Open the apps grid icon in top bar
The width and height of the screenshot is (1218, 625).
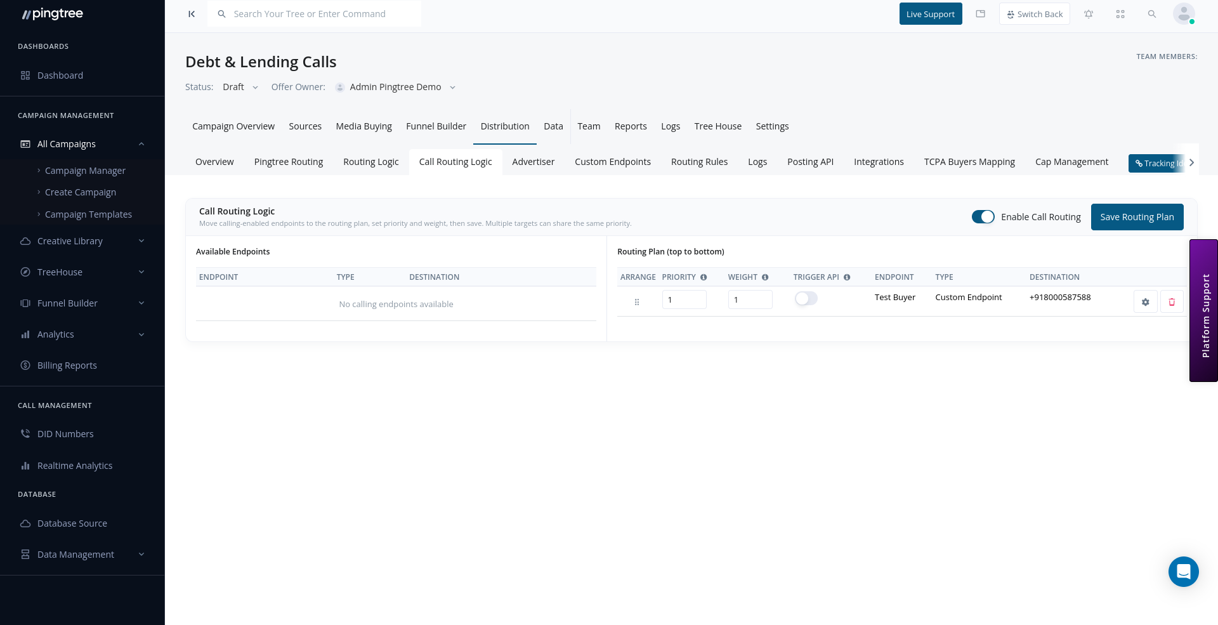tap(1120, 13)
